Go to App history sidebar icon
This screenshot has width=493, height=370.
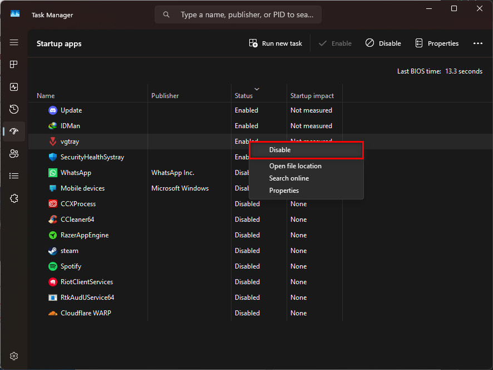pos(14,109)
